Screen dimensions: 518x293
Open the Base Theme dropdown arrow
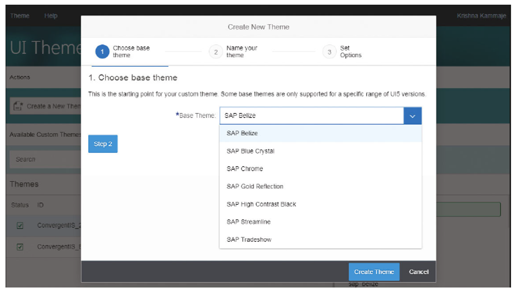412,115
